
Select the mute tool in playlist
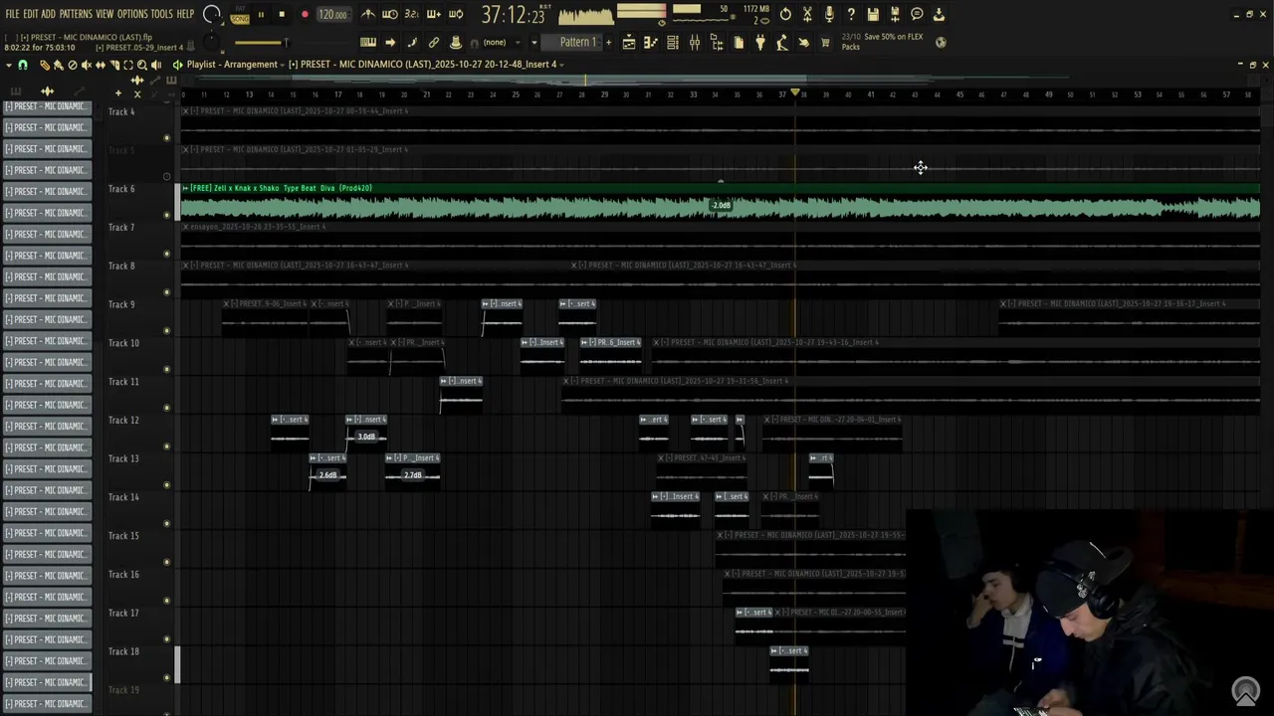[x=87, y=65]
